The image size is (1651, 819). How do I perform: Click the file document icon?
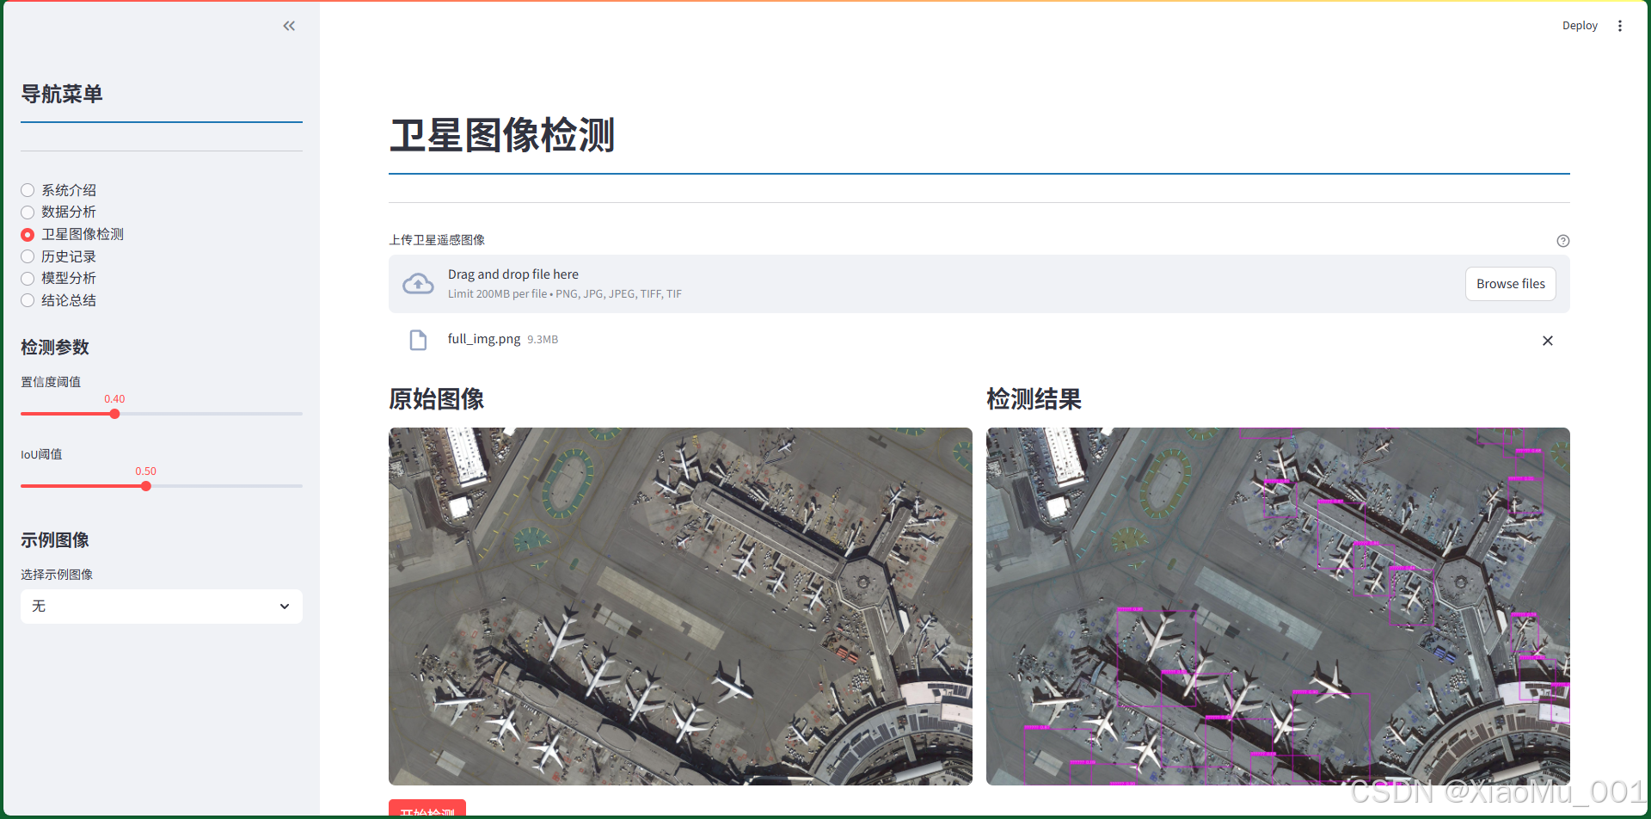point(418,341)
